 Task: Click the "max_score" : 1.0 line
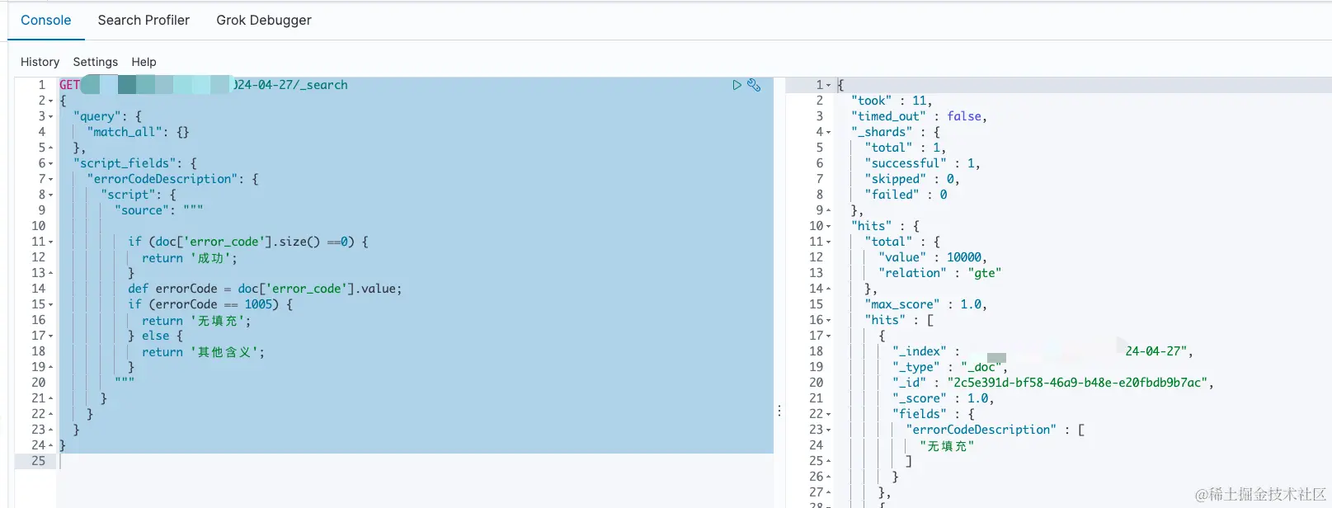[925, 304]
